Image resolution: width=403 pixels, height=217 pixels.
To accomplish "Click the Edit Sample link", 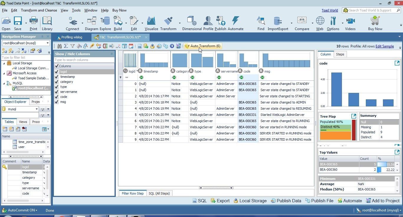I will (x=385, y=46).
